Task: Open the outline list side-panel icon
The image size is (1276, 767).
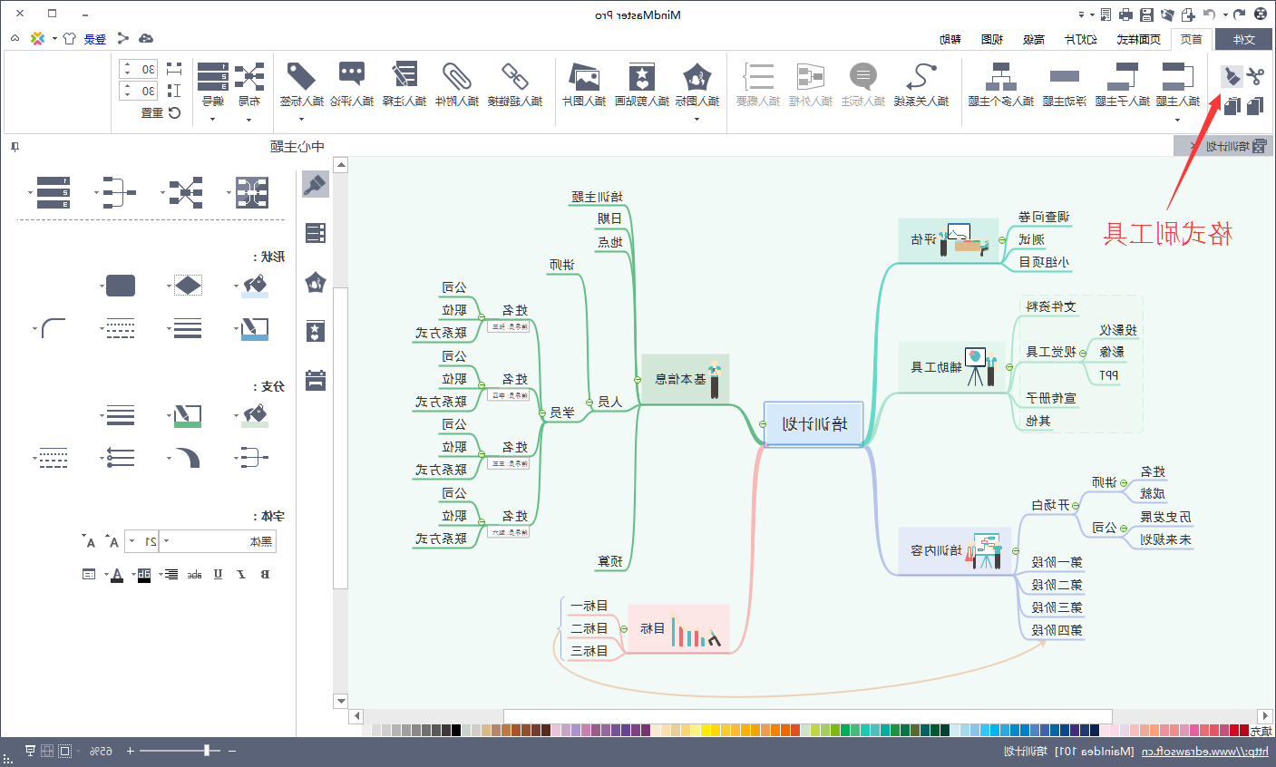Action: pyautogui.click(x=316, y=233)
